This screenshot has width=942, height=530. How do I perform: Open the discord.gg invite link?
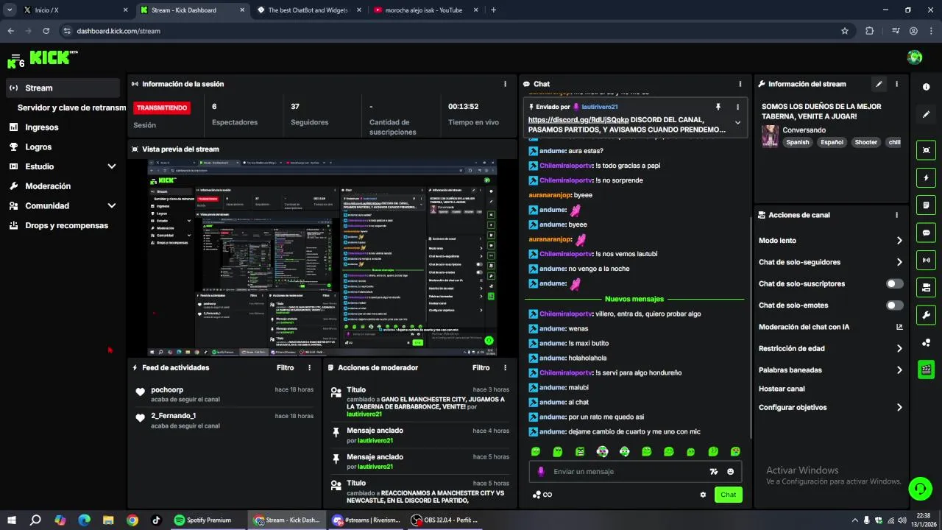pyautogui.click(x=578, y=119)
